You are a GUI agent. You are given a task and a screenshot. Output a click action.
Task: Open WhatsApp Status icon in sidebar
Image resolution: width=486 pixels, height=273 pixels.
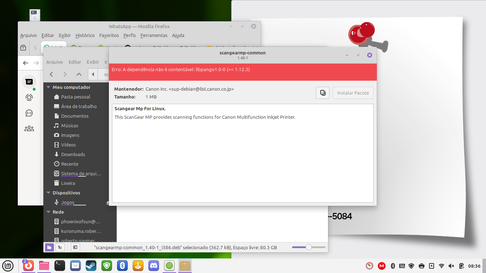pos(29,97)
